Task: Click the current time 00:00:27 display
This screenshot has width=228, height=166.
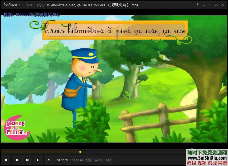Action: pos(63,160)
